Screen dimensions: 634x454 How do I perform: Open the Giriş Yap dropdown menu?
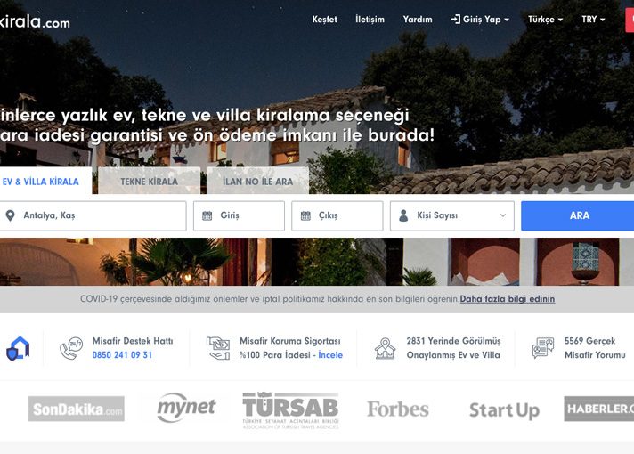[480, 19]
